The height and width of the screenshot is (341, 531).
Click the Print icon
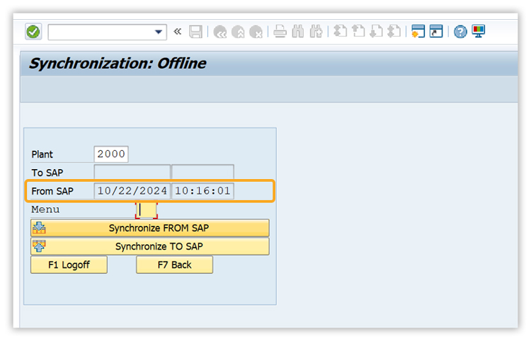[280, 31]
